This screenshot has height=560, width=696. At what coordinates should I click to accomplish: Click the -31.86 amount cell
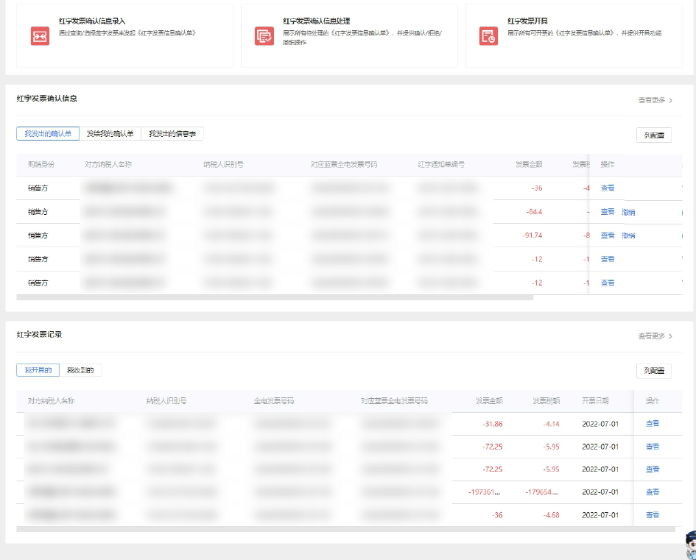coord(493,424)
